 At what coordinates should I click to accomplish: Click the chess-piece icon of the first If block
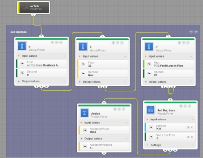(x=22, y=46)
